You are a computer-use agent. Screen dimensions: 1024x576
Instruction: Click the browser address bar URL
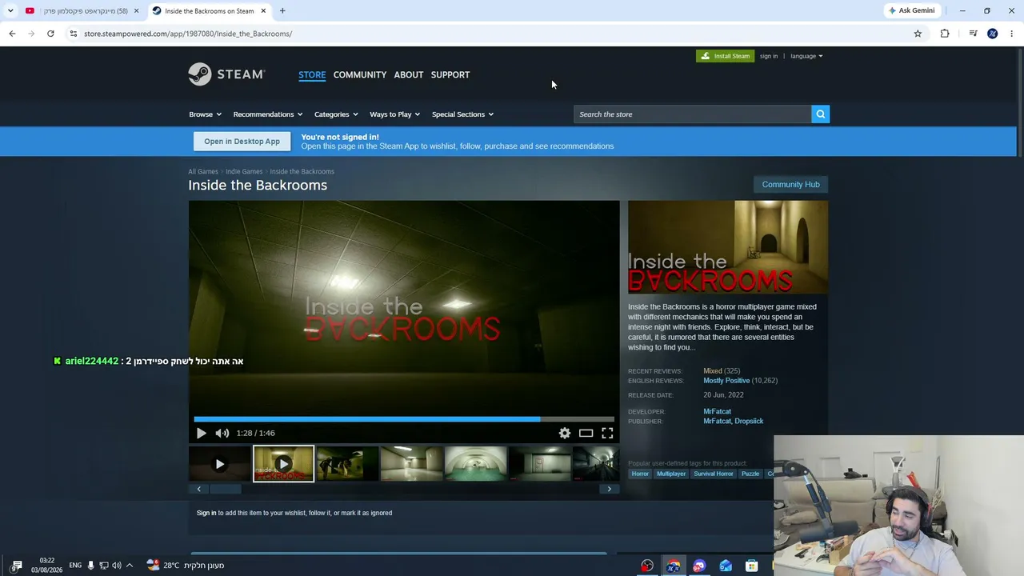(x=188, y=34)
